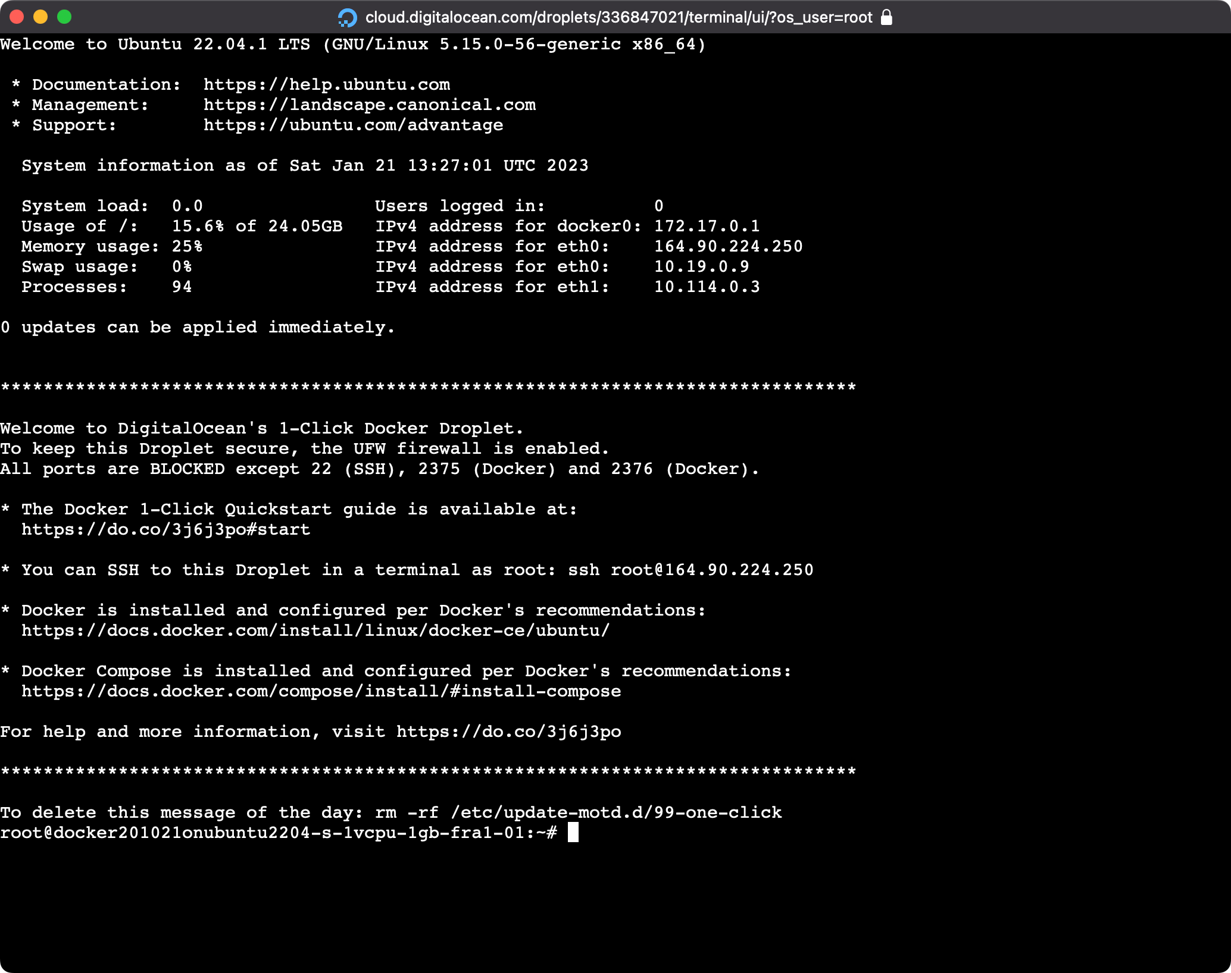This screenshot has height=973, width=1231.
Task: Open the do.co/3j6j3po help link at bottom
Action: [x=508, y=732]
